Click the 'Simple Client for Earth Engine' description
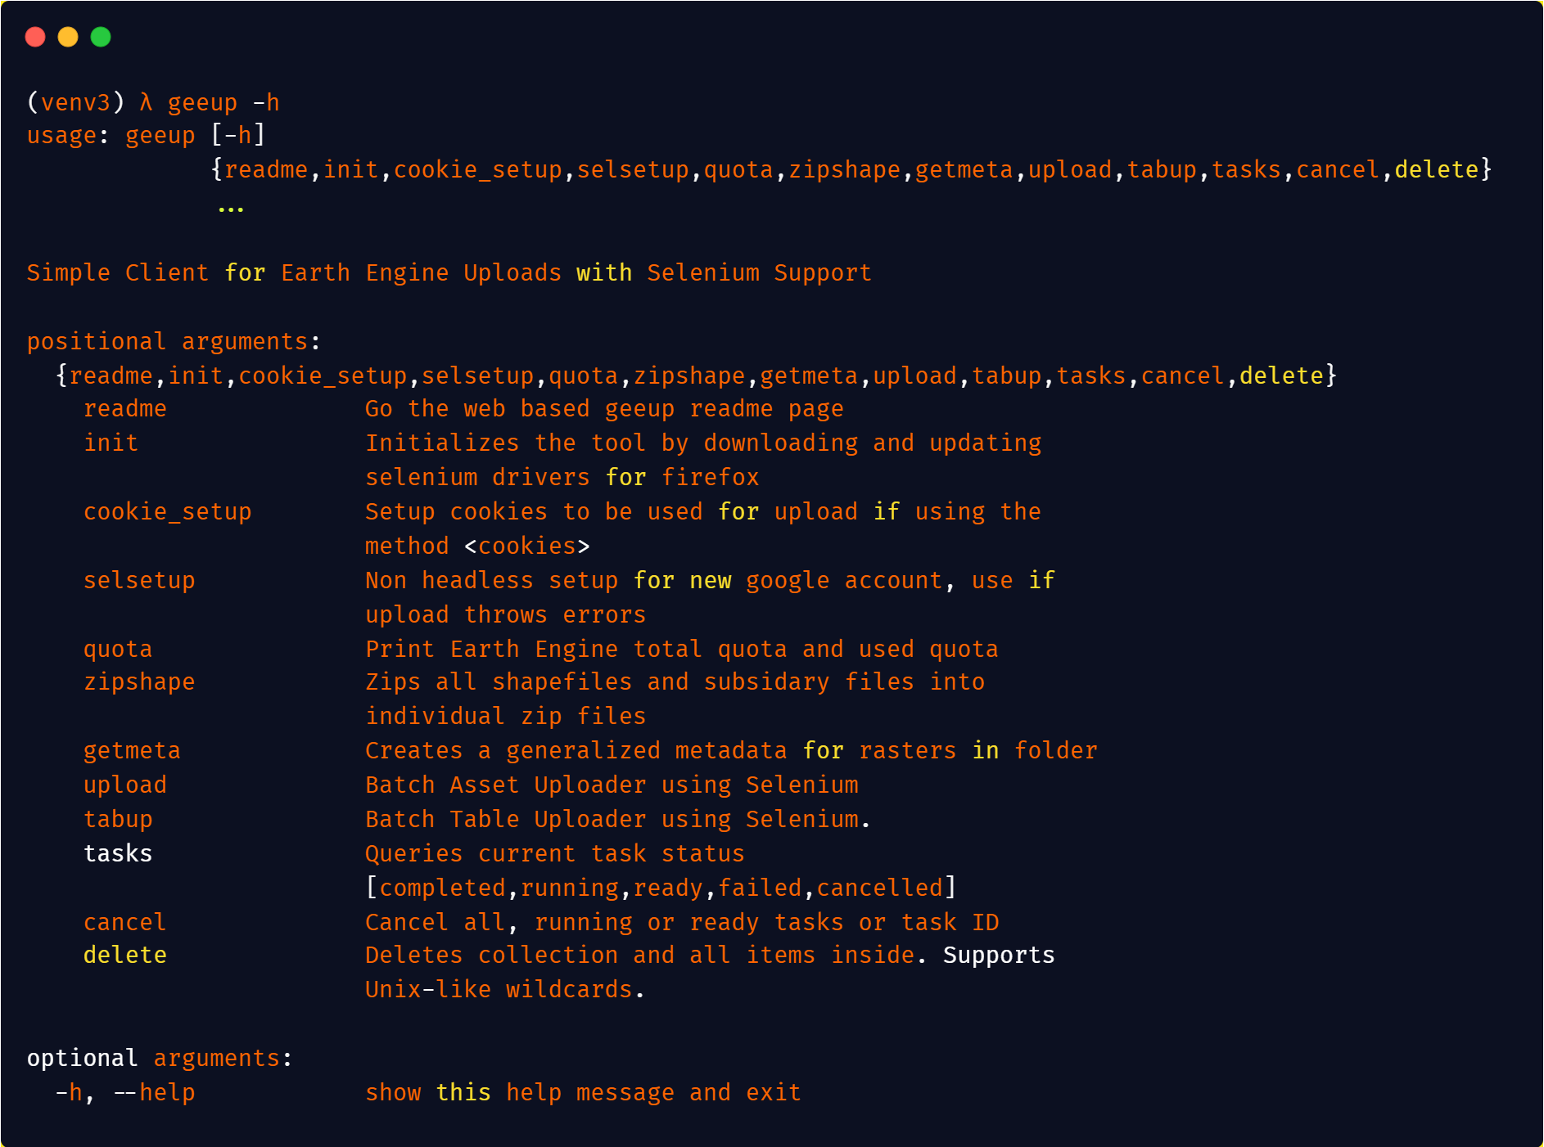The image size is (1544, 1147). click(238, 272)
